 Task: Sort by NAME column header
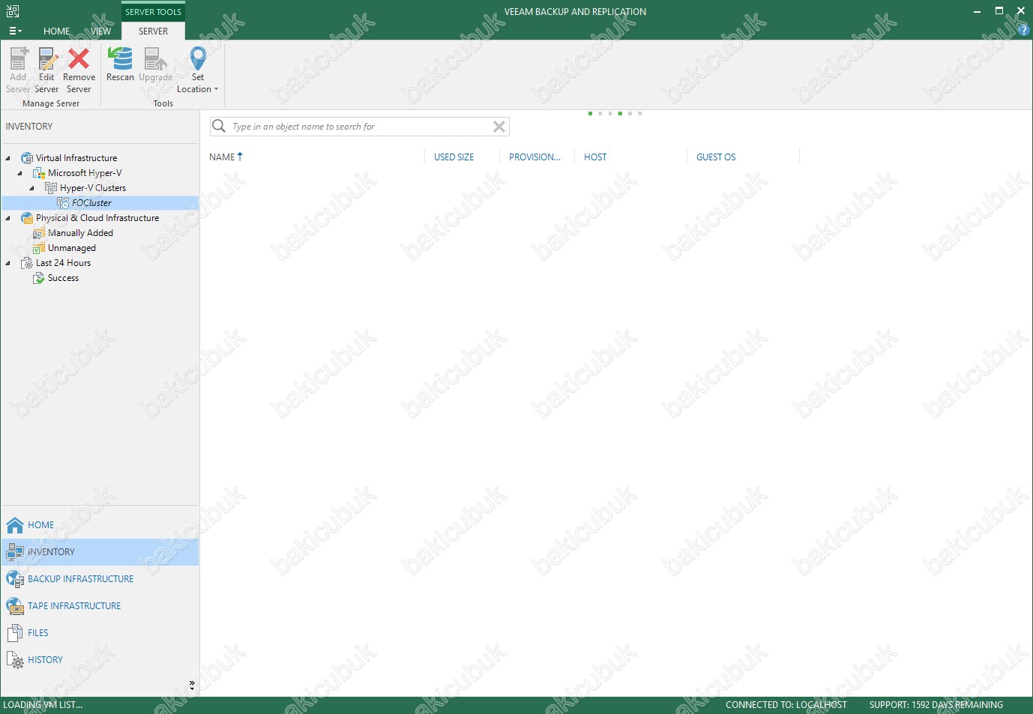tap(226, 157)
